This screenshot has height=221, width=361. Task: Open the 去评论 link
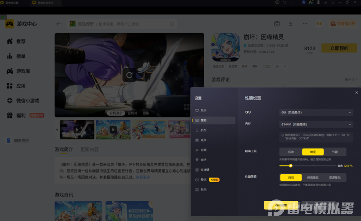pos(350,79)
